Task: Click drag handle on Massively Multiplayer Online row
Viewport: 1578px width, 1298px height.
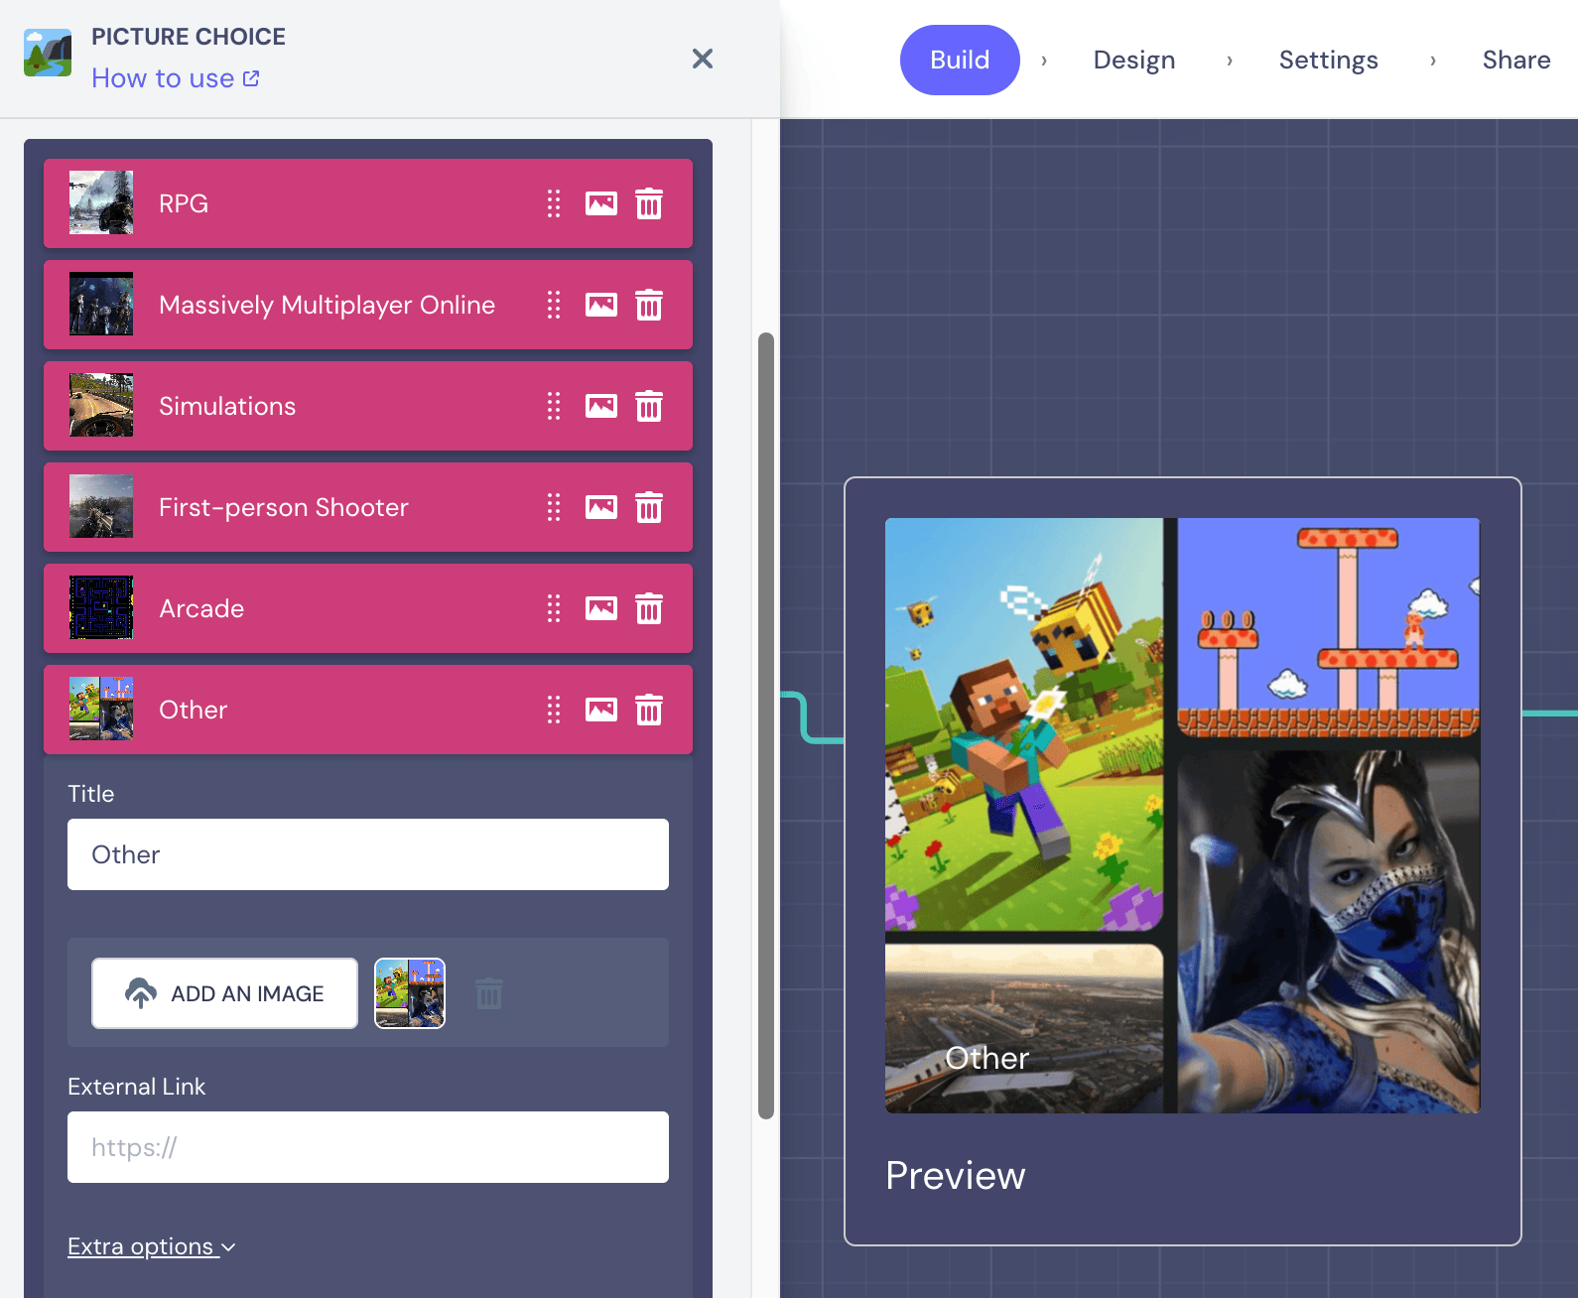Action: [x=554, y=305]
